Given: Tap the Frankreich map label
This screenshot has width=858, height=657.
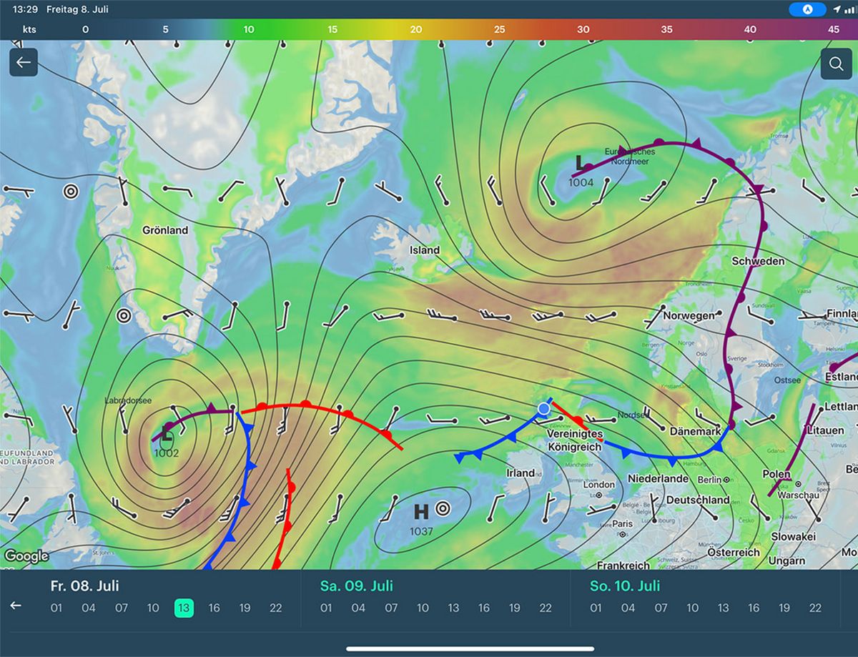Looking at the screenshot, I should coord(623,565).
